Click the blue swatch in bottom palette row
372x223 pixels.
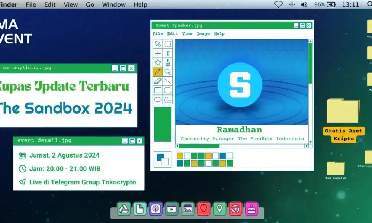click(180, 163)
